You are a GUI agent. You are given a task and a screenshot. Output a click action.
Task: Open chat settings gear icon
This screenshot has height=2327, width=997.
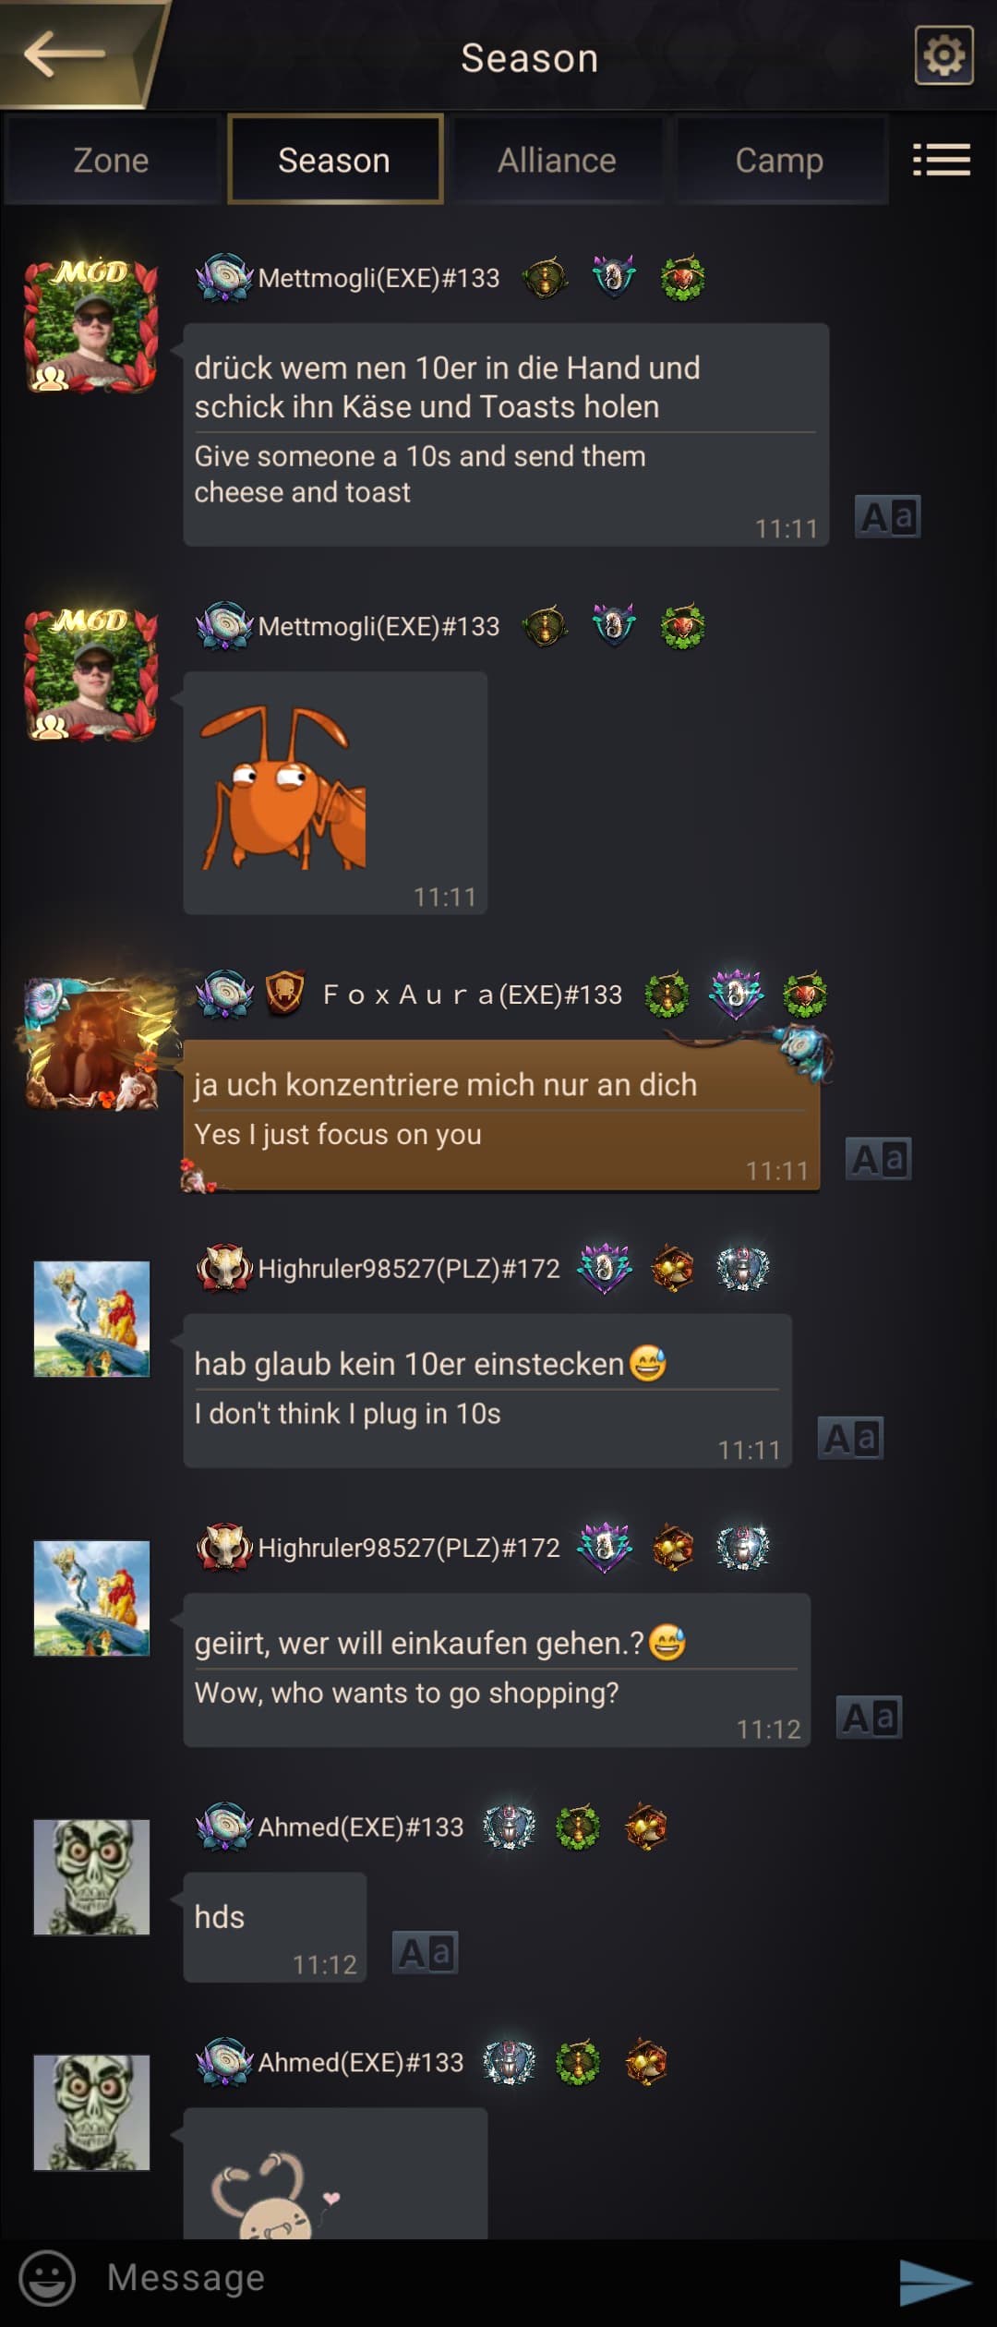(943, 55)
